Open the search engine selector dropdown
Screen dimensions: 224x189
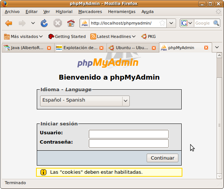187,23
